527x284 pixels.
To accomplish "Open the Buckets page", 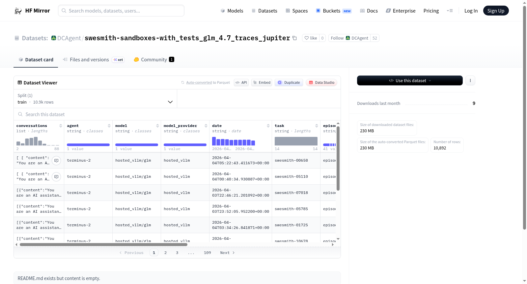I will [334, 11].
